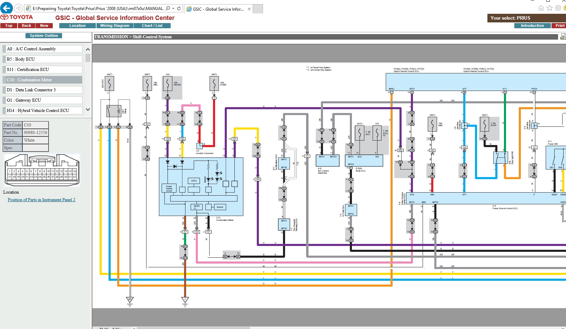Click the component list scrollbar thumb
The width and height of the screenshot is (566, 329).
(x=88, y=58)
